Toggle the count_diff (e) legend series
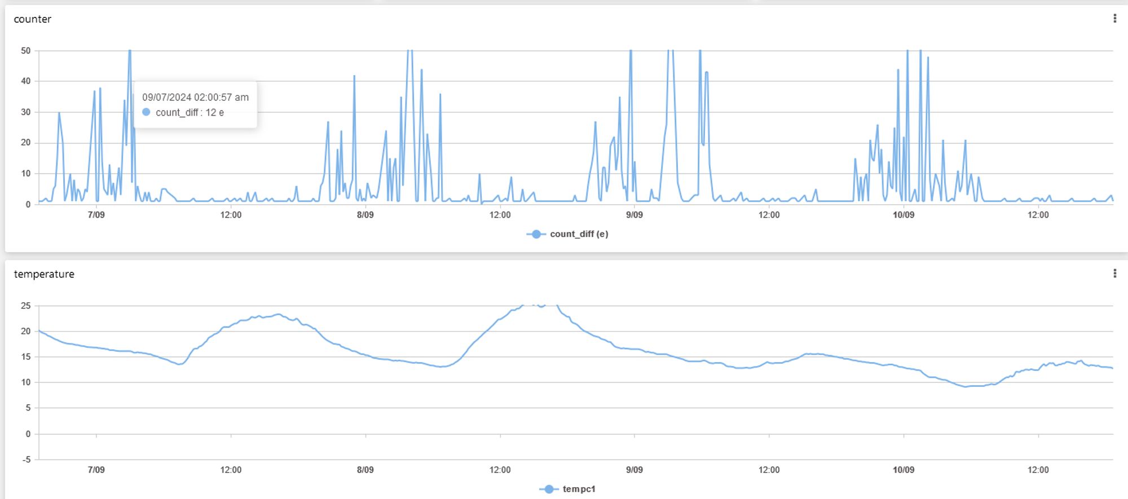Image resolution: width=1128 pixels, height=499 pixels. [x=567, y=234]
